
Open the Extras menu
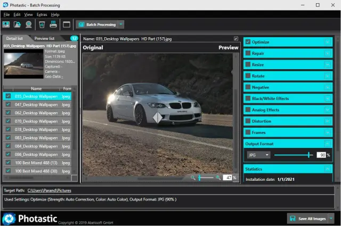pos(42,14)
